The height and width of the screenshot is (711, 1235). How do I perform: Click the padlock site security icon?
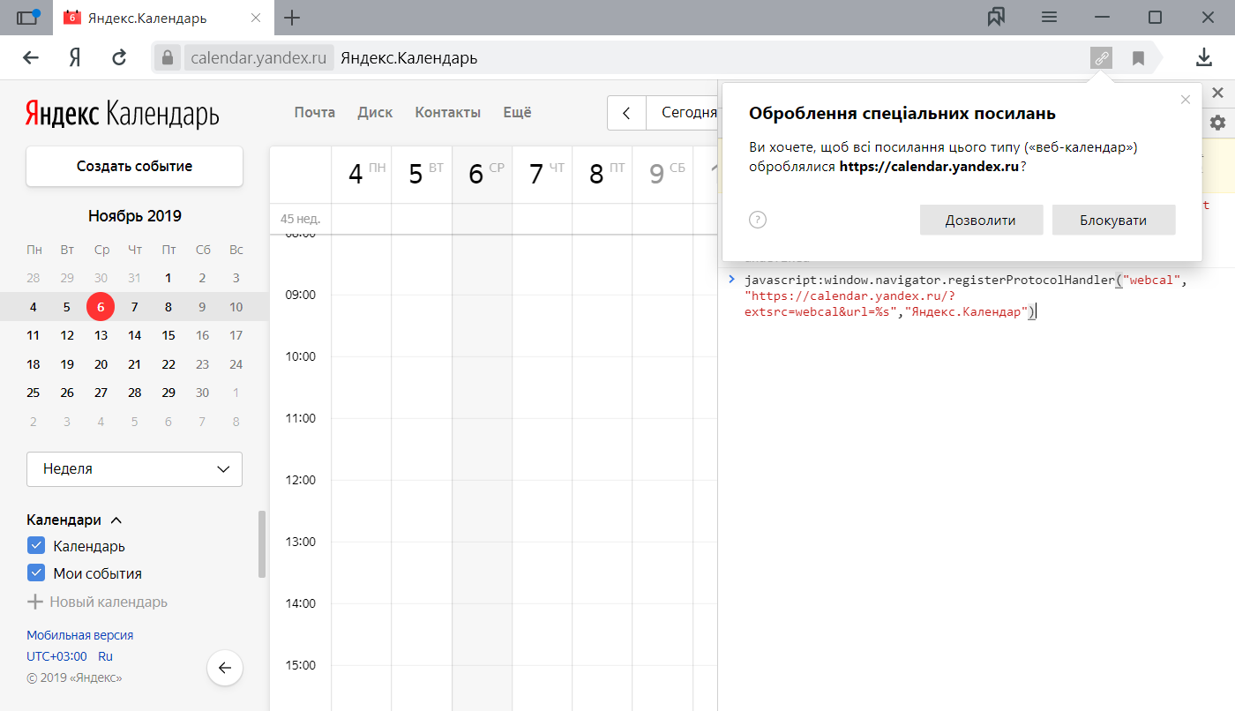(167, 58)
